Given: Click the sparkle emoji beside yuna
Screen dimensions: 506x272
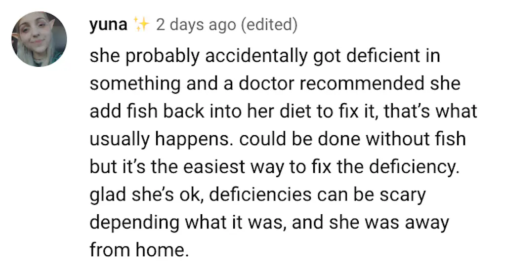Looking at the screenshot, I should [141, 24].
